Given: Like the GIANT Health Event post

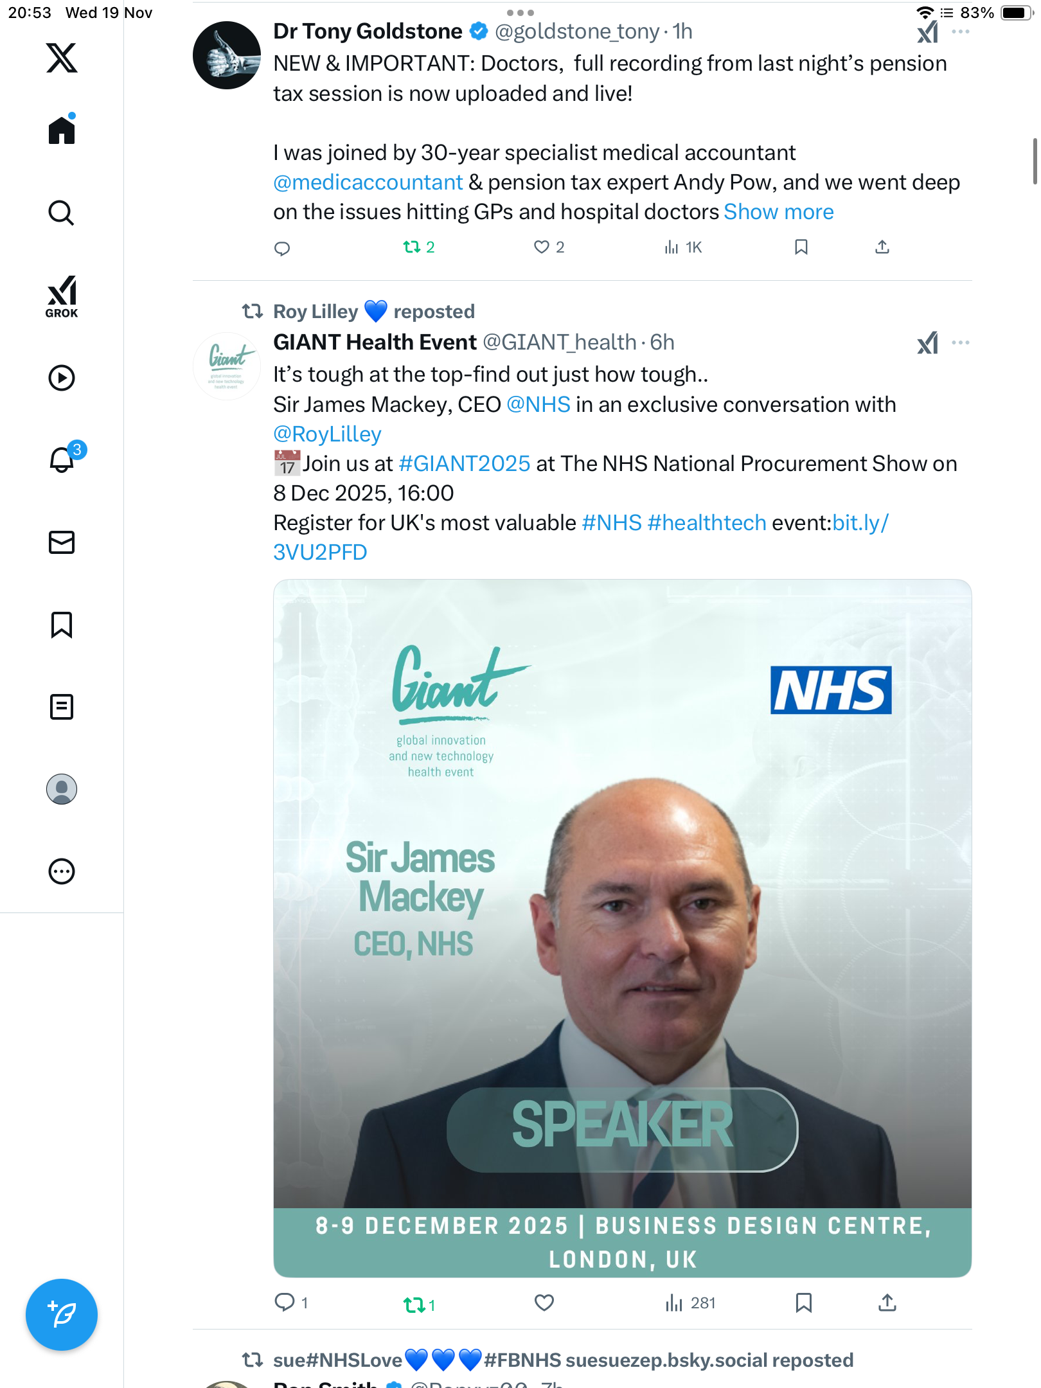Looking at the screenshot, I should 544,1303.
